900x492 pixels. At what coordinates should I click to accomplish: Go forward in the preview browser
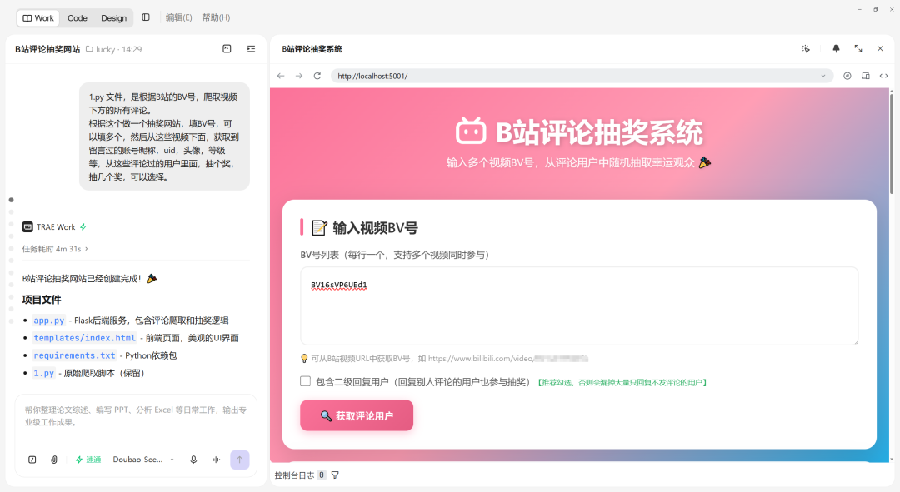click(x=299, y=76)
